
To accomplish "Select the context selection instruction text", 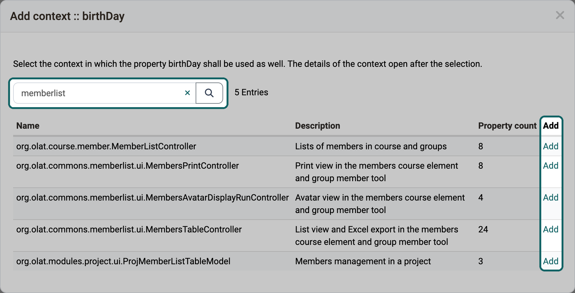I will 247,64.
